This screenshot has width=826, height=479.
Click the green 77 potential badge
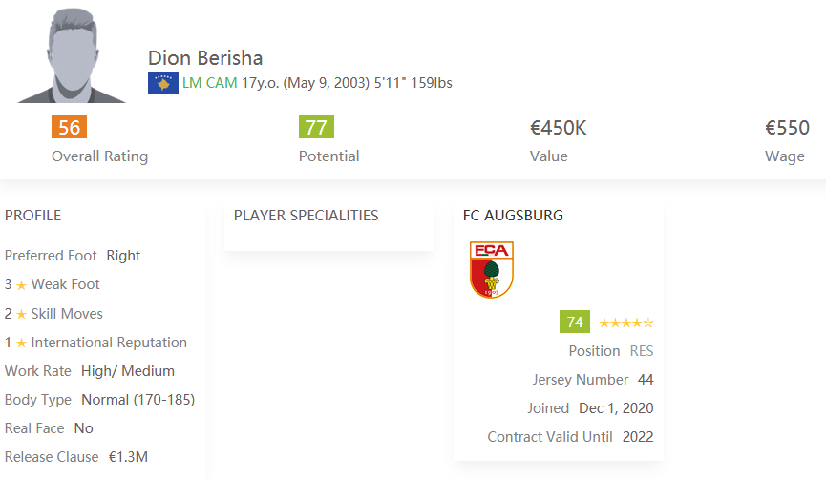point(316,128)
